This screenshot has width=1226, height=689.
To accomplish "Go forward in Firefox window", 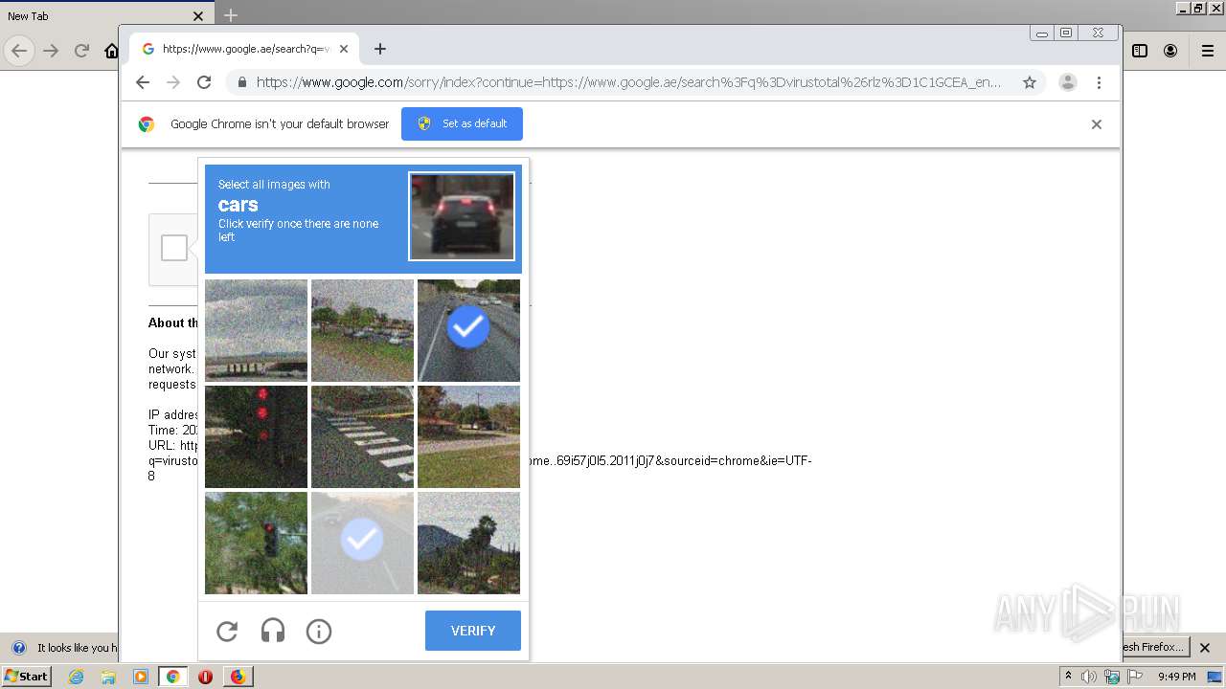I will pyautogui.click(x=51, y=51).
